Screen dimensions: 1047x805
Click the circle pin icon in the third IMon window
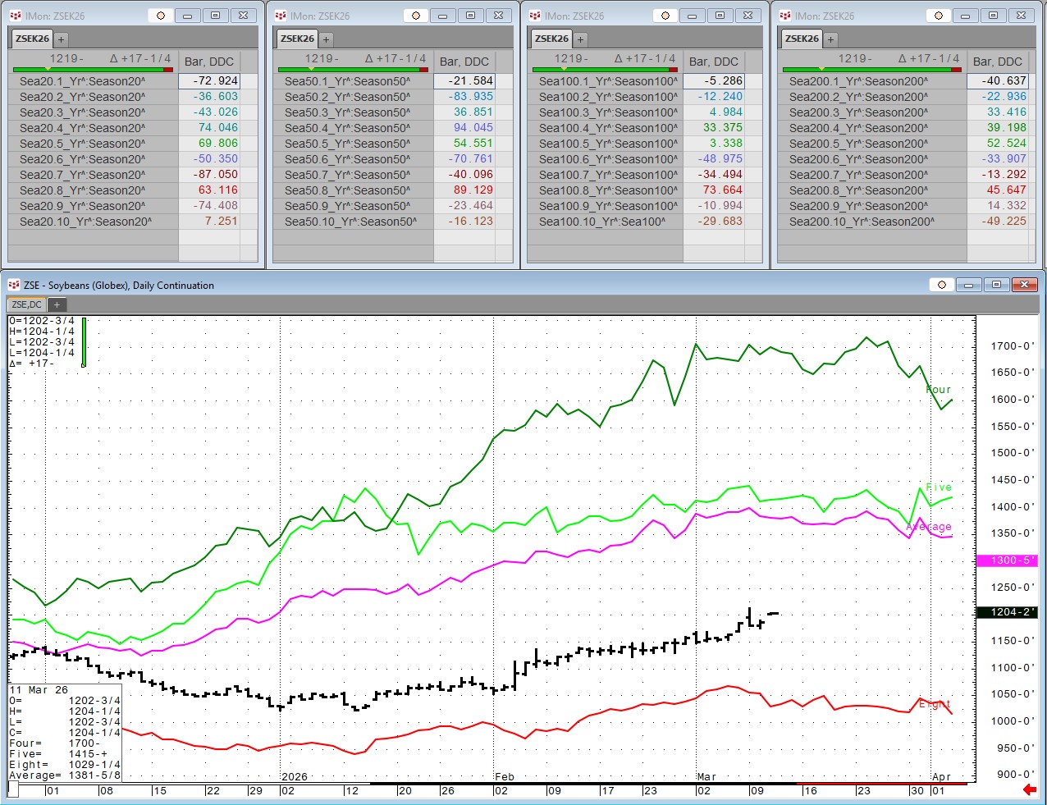665,16
